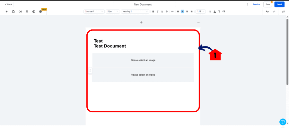
Task: Open the payment dollar icon
Action: tap(34, 12)
